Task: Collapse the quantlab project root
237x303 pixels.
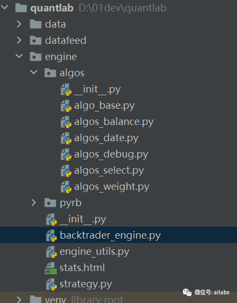Action: [x=4, y=8]
